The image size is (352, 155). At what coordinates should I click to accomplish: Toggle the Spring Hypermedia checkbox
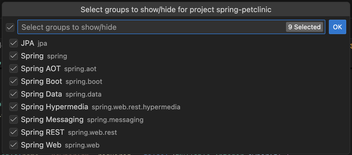[14, 107]
